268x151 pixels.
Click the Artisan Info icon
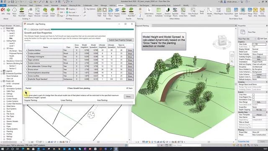coord(3,11)
